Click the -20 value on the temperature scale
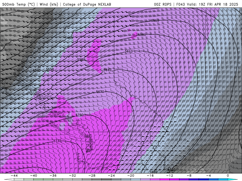242x181 pixels. click(131, 176)
